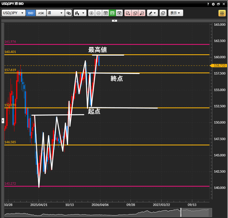Open the 表示 menu

point(175,13)
